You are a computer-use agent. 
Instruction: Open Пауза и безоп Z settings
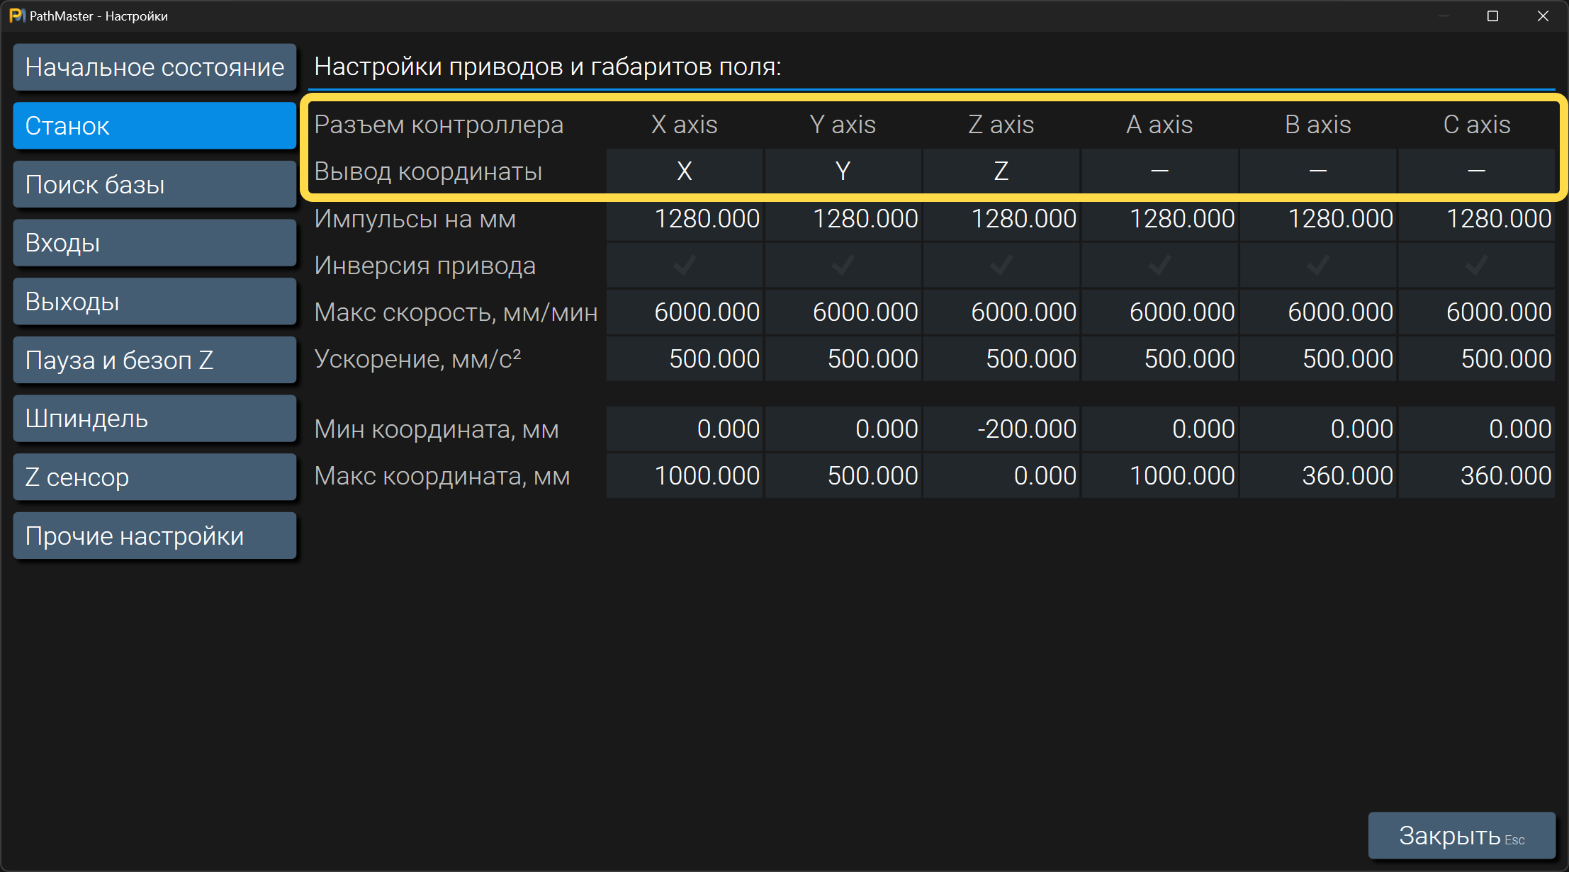click(154, 360)
